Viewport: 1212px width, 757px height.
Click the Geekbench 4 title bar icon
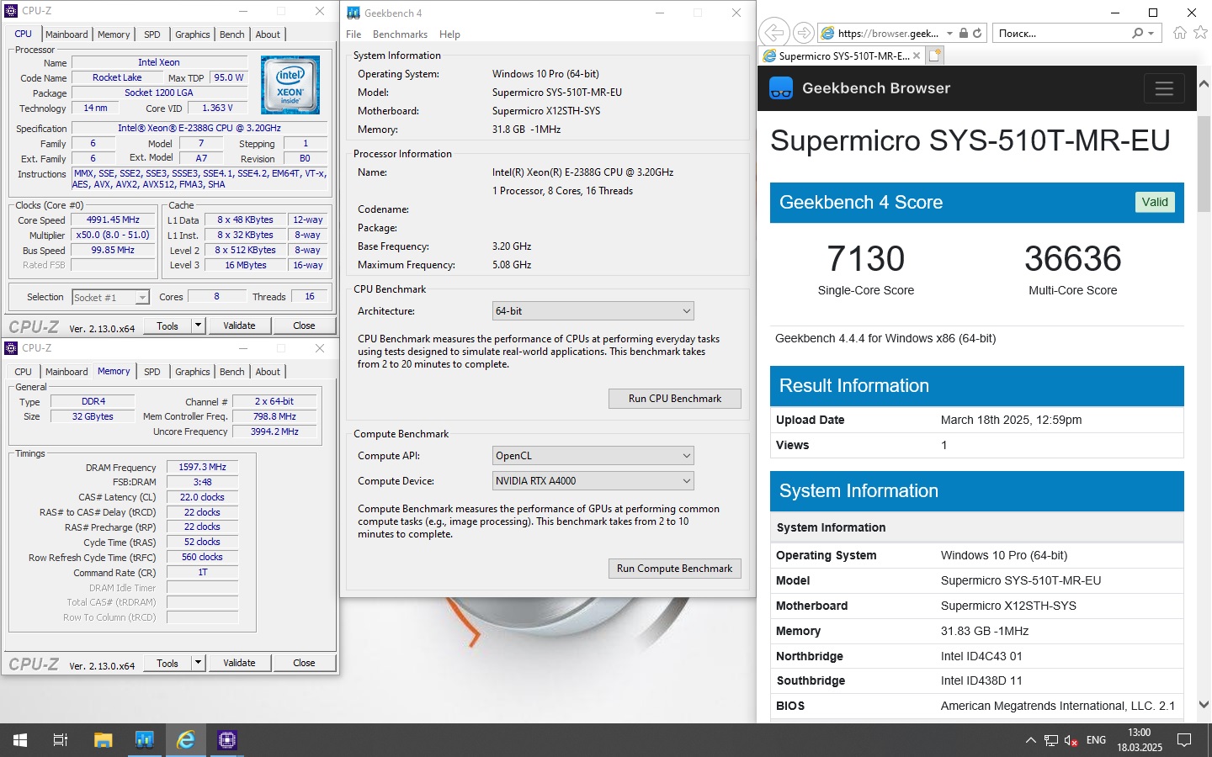click(353, 13)
